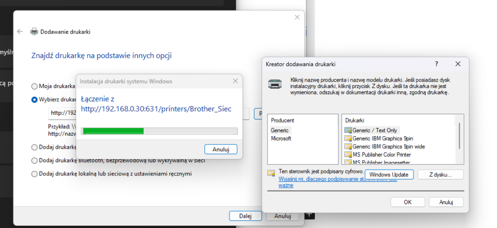497x228 pixels.
Task: Click the Drukarki column header
Action: pyautogui.click(x=355, y=121)
